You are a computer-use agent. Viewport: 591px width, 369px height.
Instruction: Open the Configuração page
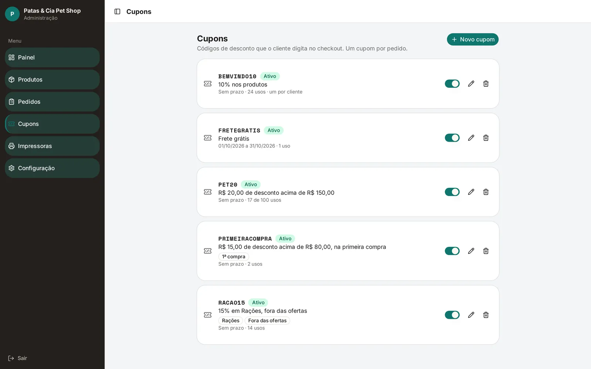point(52,168)
